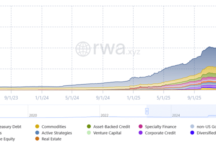
Task: Click the Diversified legend color dot
Action: coord(193,132)
